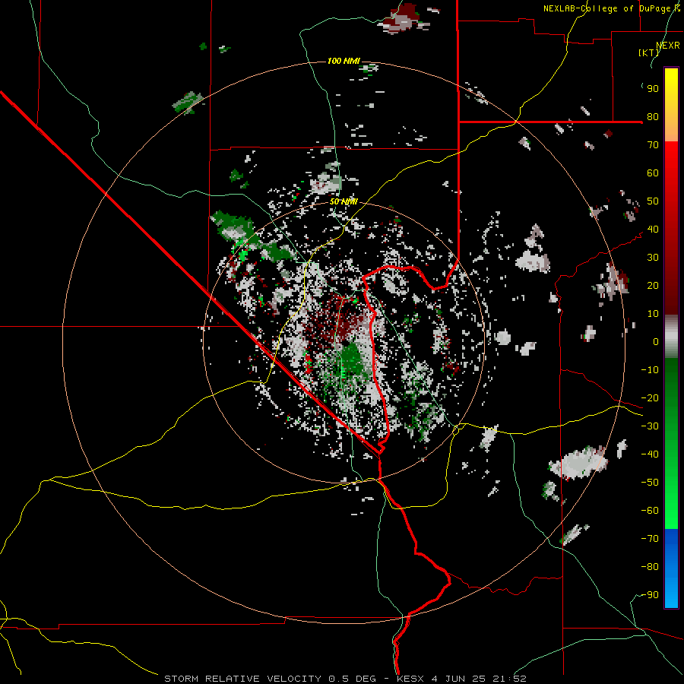Pick the light blue bottom segment of color bar
Image resolution: width=684 pixels, height=684 pixels.
(x=671, y=594)
